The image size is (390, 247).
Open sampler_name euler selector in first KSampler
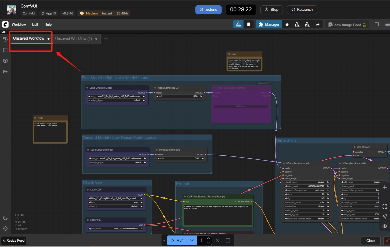click(307, 202)
